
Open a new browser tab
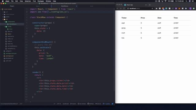(x=150, y=5)
